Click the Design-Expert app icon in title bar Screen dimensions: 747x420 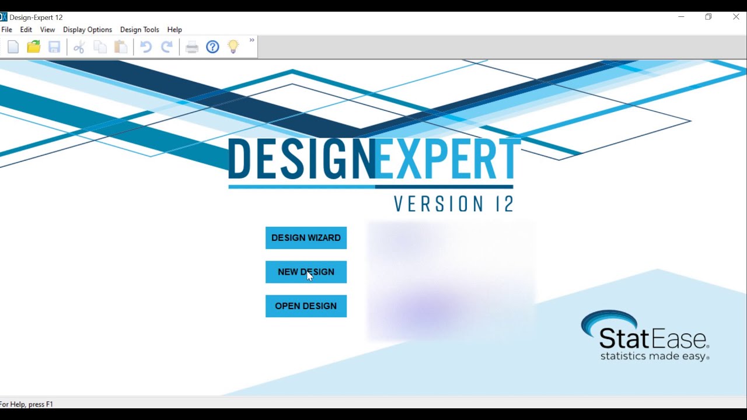coord(4,17)
